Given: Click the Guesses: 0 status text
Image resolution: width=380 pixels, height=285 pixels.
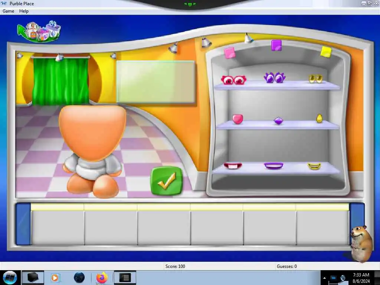Looking at the screenshot, I should pyautogui.click(x=287, y=266).
